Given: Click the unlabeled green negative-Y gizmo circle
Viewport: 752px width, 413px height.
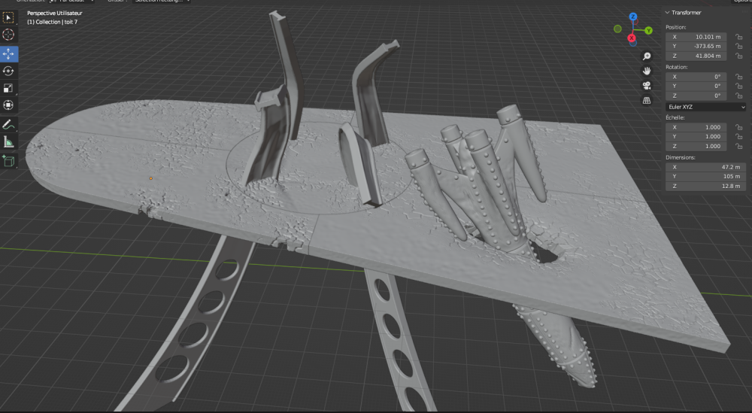Looking at the screenshot, I should [617, 29].
